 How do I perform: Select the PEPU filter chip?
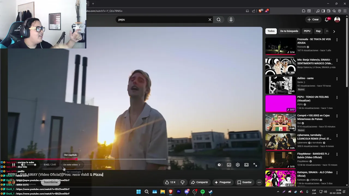coord(307,31)
